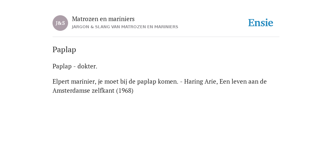Viewport: 332px width, 166px height.
Task: Click 'Een leven aan de' book title text
Action: click(243, 81)
